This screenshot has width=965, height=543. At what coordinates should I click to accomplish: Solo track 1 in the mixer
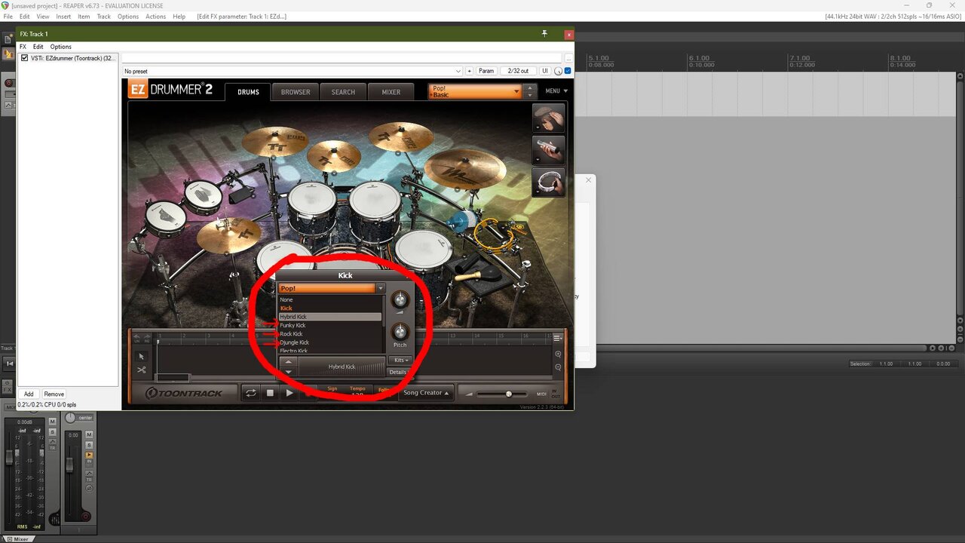point(89,445)
